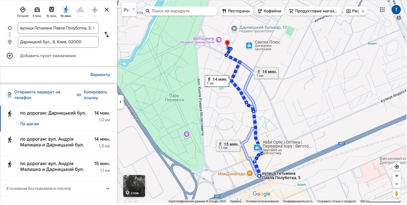Open the Фотоцентр place marker

tap(219, 39)
